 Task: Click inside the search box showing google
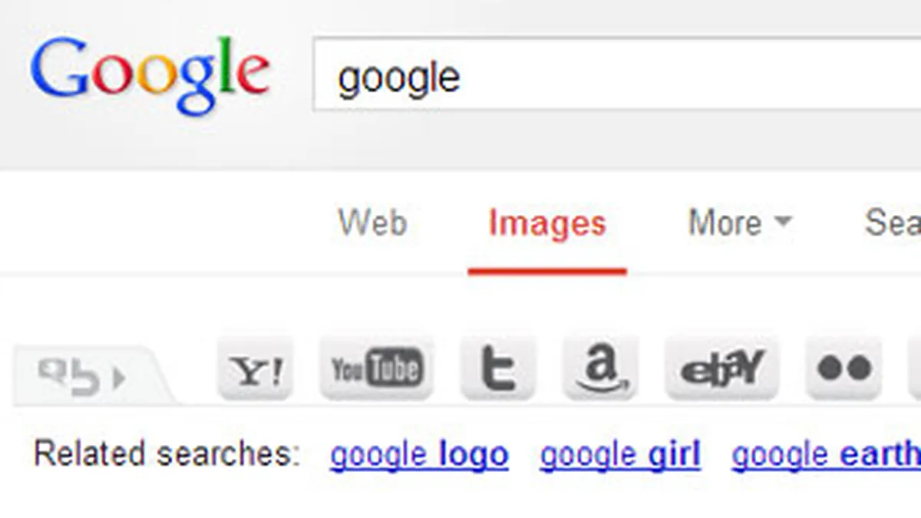click(x=537, y=77)
